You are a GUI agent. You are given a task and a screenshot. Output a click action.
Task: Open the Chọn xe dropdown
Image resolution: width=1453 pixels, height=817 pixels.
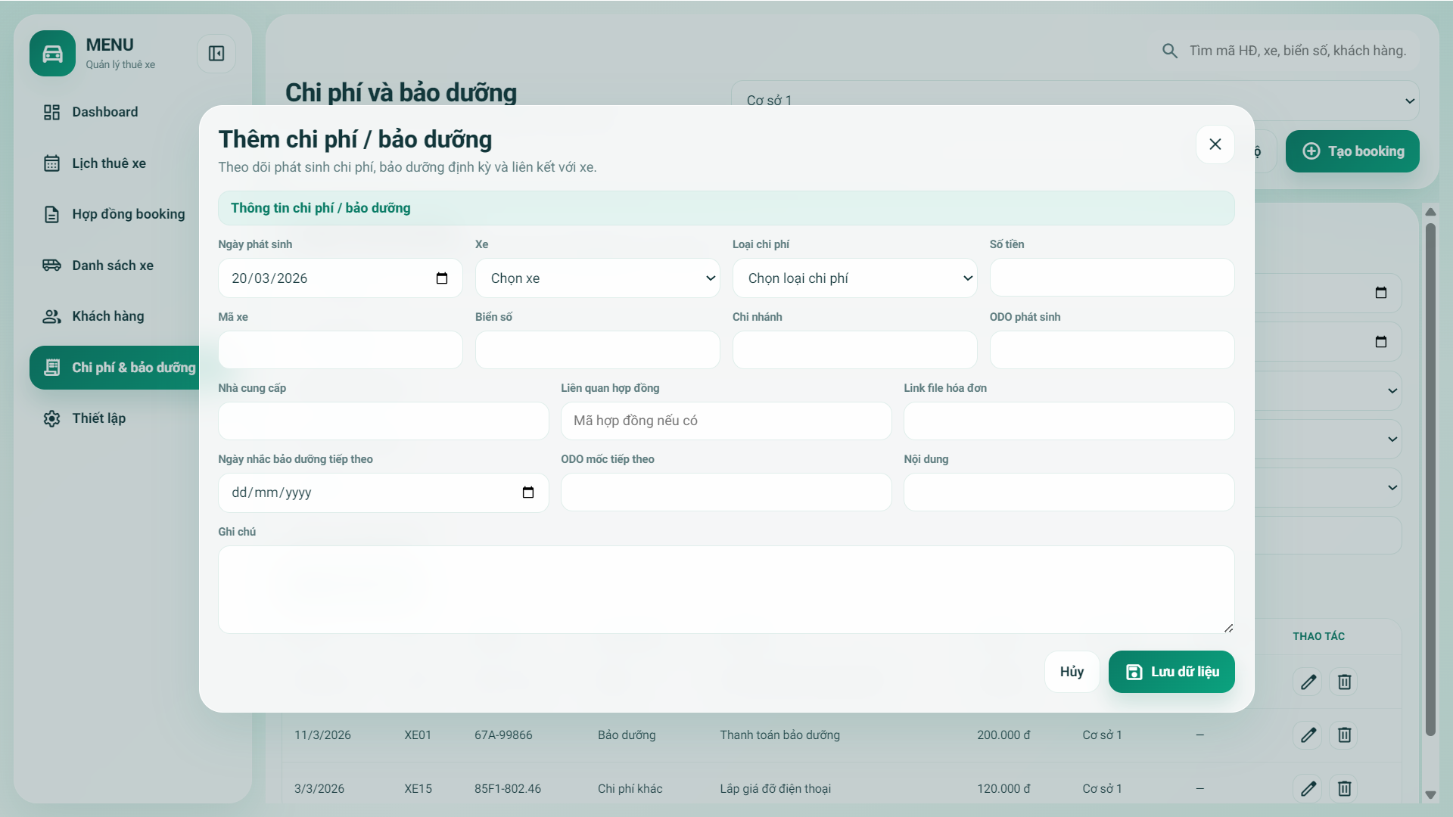point(597,278)
